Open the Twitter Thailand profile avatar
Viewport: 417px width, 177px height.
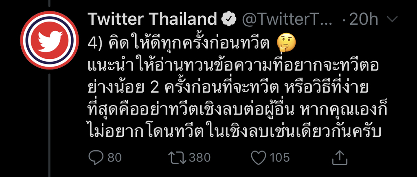point(49,41)
